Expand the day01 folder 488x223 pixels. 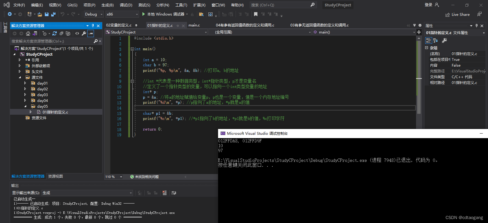coord(25,83)
